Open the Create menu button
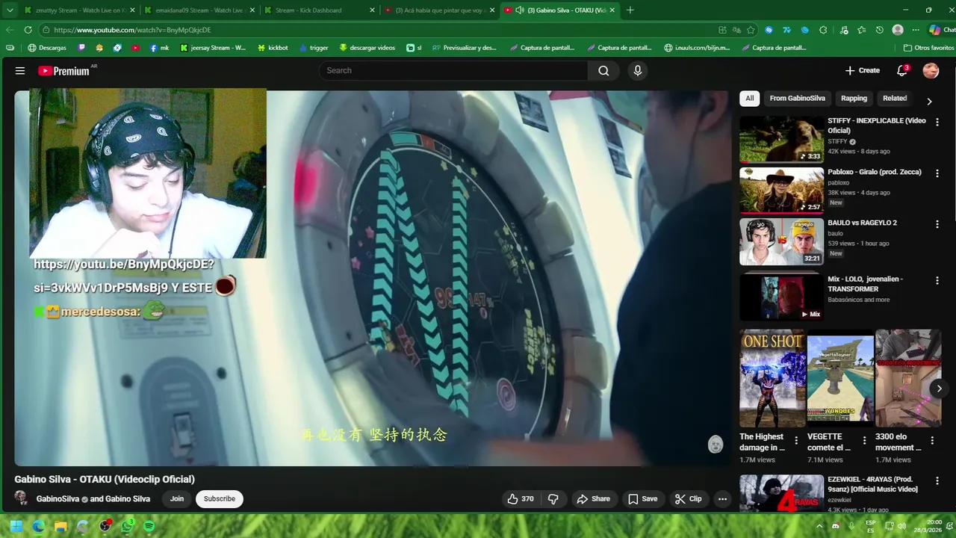The height and width of the screenshot is (538, 956). tap(863, 71)
